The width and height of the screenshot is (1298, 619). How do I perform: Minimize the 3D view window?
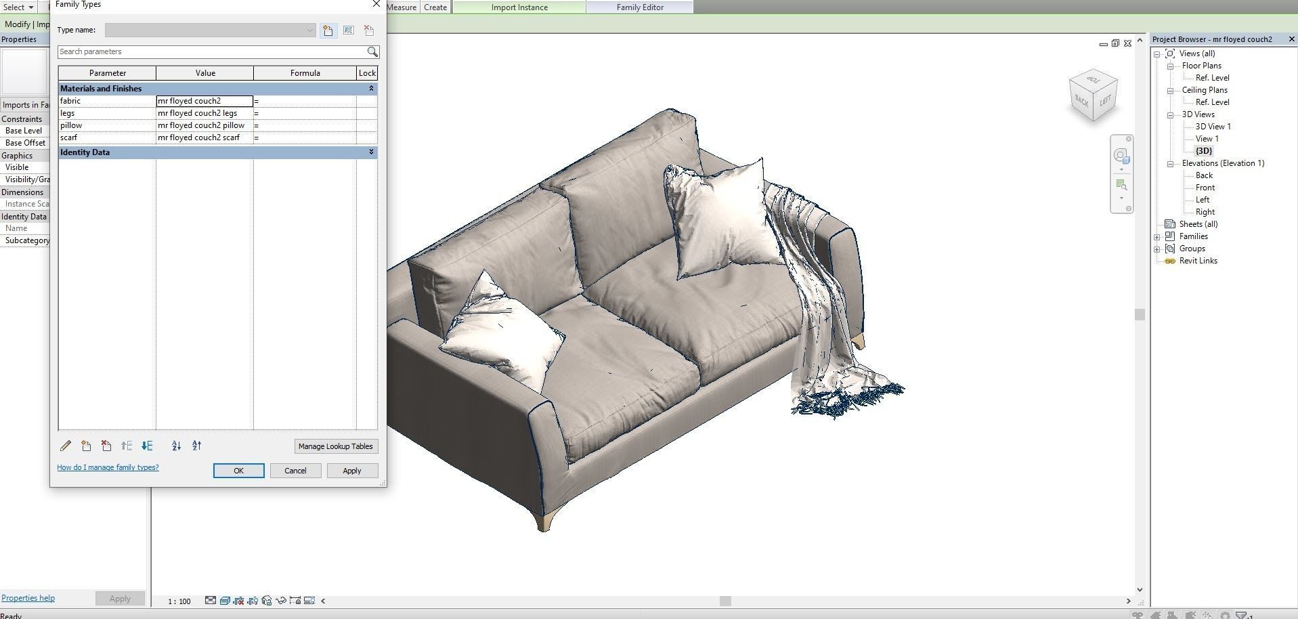click(1103, 44)
